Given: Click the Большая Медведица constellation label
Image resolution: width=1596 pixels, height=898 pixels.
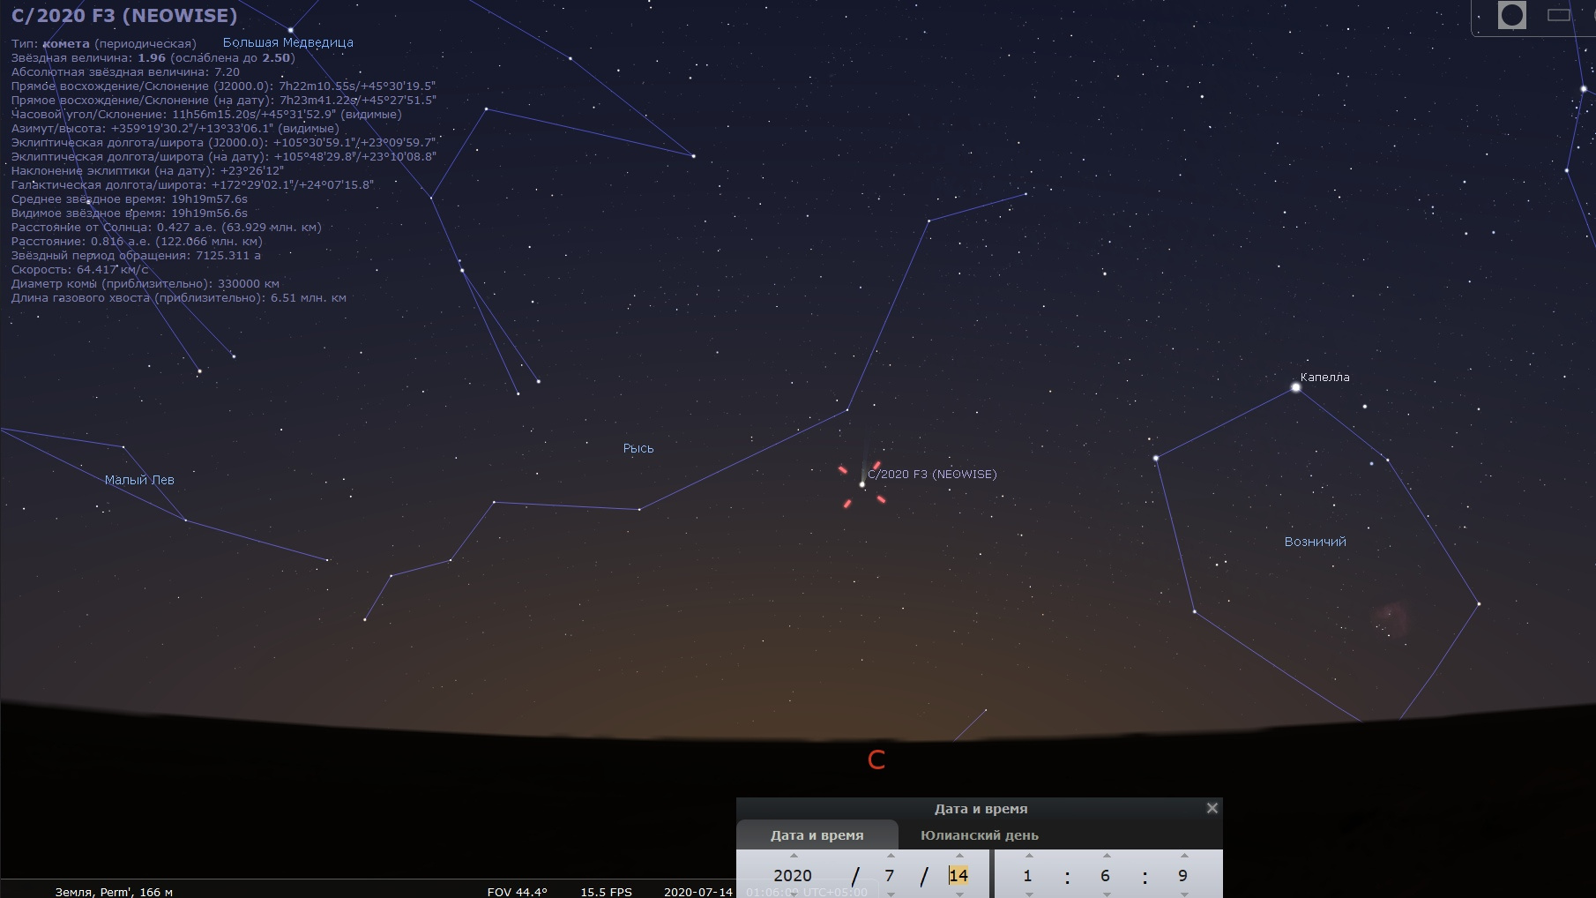Looking at the screenshot, I should coord(287,42).
